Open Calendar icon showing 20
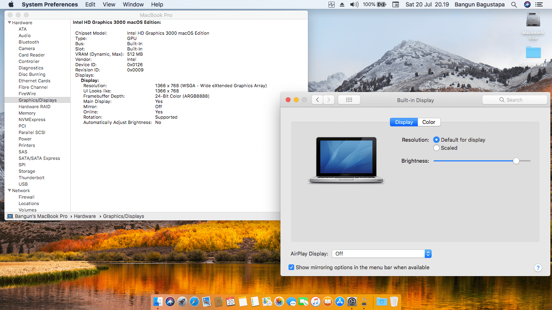This screenshot has width=552, height=310. click(x=231, y=301)
